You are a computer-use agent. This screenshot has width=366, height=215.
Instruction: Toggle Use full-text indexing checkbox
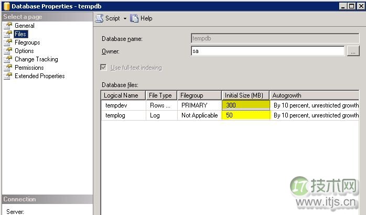point(103,68)
